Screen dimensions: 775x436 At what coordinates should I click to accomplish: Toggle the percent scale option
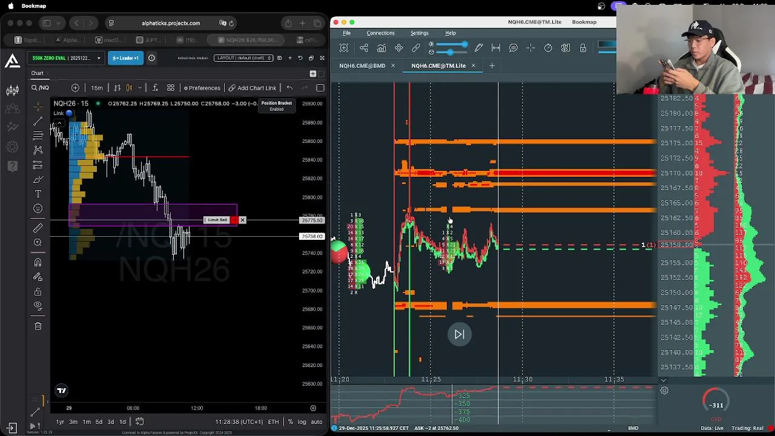click(291, 421)
